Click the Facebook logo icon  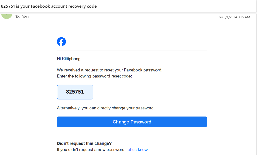point(61,42)
